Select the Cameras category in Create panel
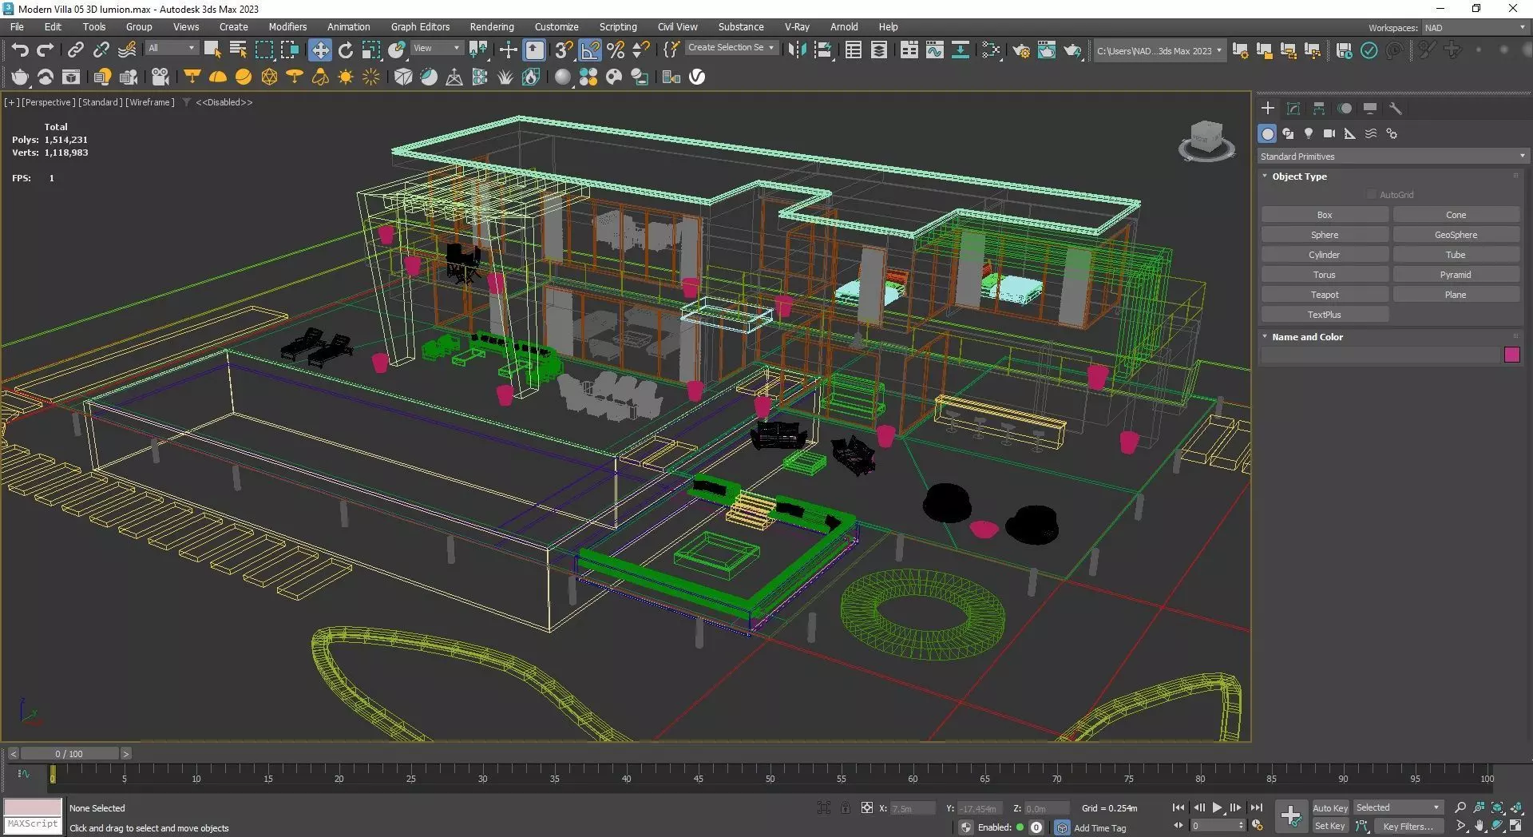Image resolution: width=1533 pixels, height=837 pixels. (x=1329, y=133)
